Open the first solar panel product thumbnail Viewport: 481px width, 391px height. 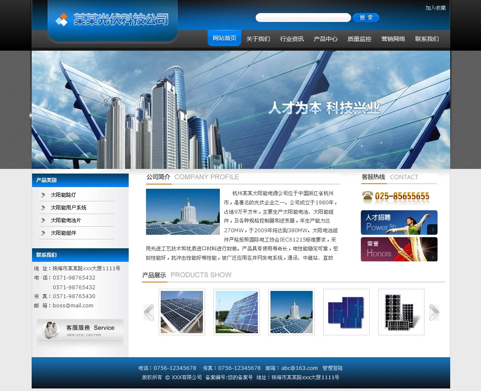(182, 312)
